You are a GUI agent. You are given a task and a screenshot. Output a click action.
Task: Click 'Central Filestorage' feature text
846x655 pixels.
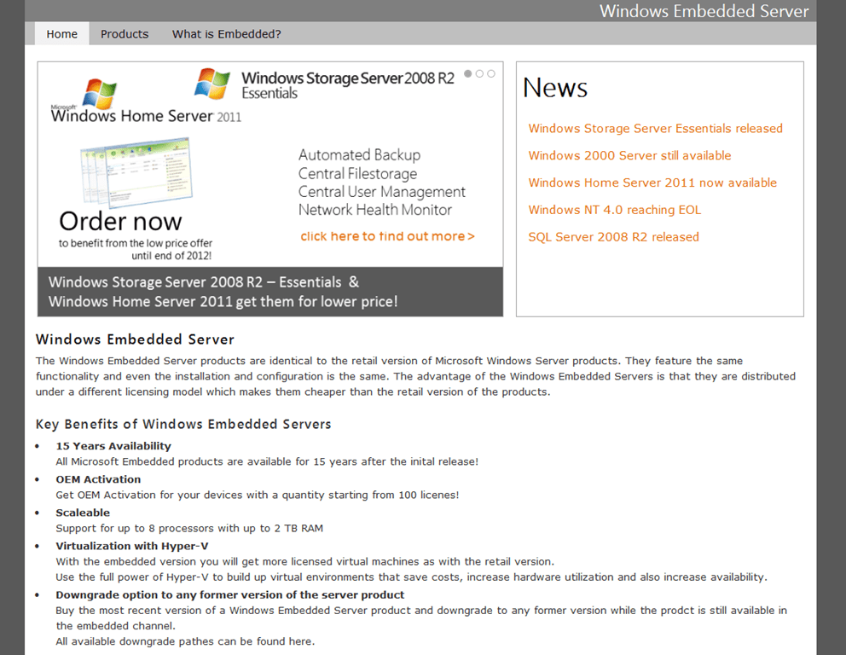tap(357, 174)
